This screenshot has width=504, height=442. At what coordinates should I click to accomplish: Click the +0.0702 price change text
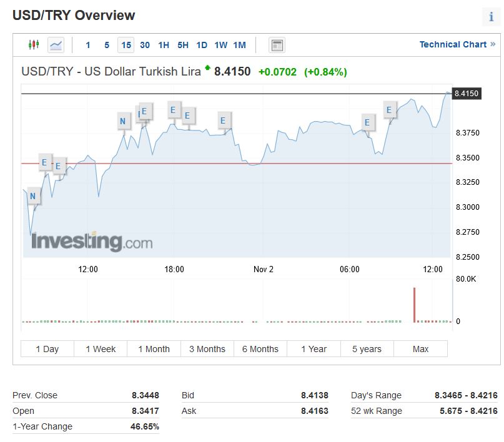point(277,72)
